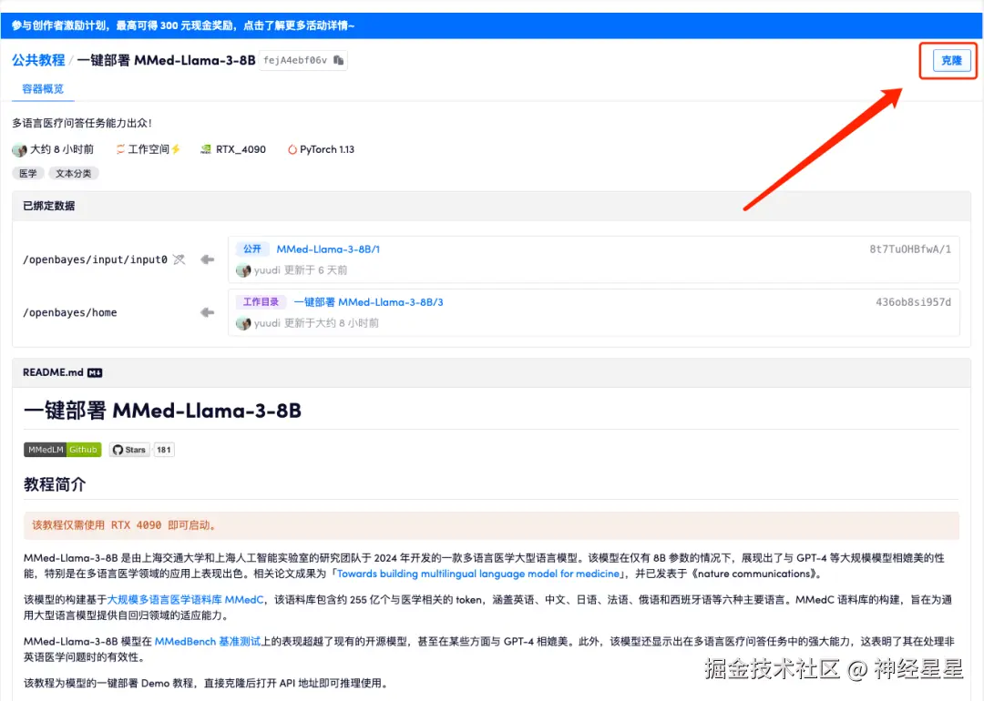Viewport: 984px width, 701px height.
Task: Select the 文本分类 tag
Action: click(74, 173)
